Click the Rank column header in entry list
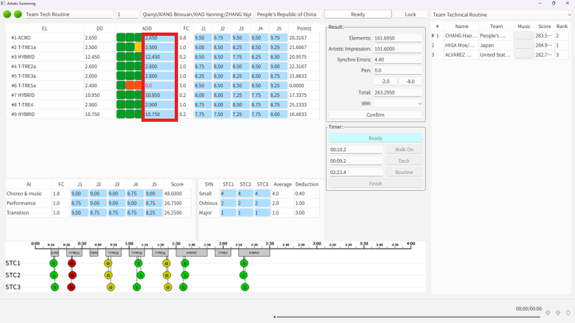 click(x=562, y=26)
